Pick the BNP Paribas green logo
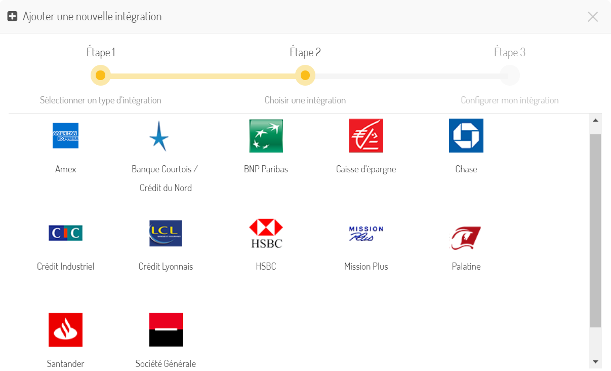 click(266, 136)
